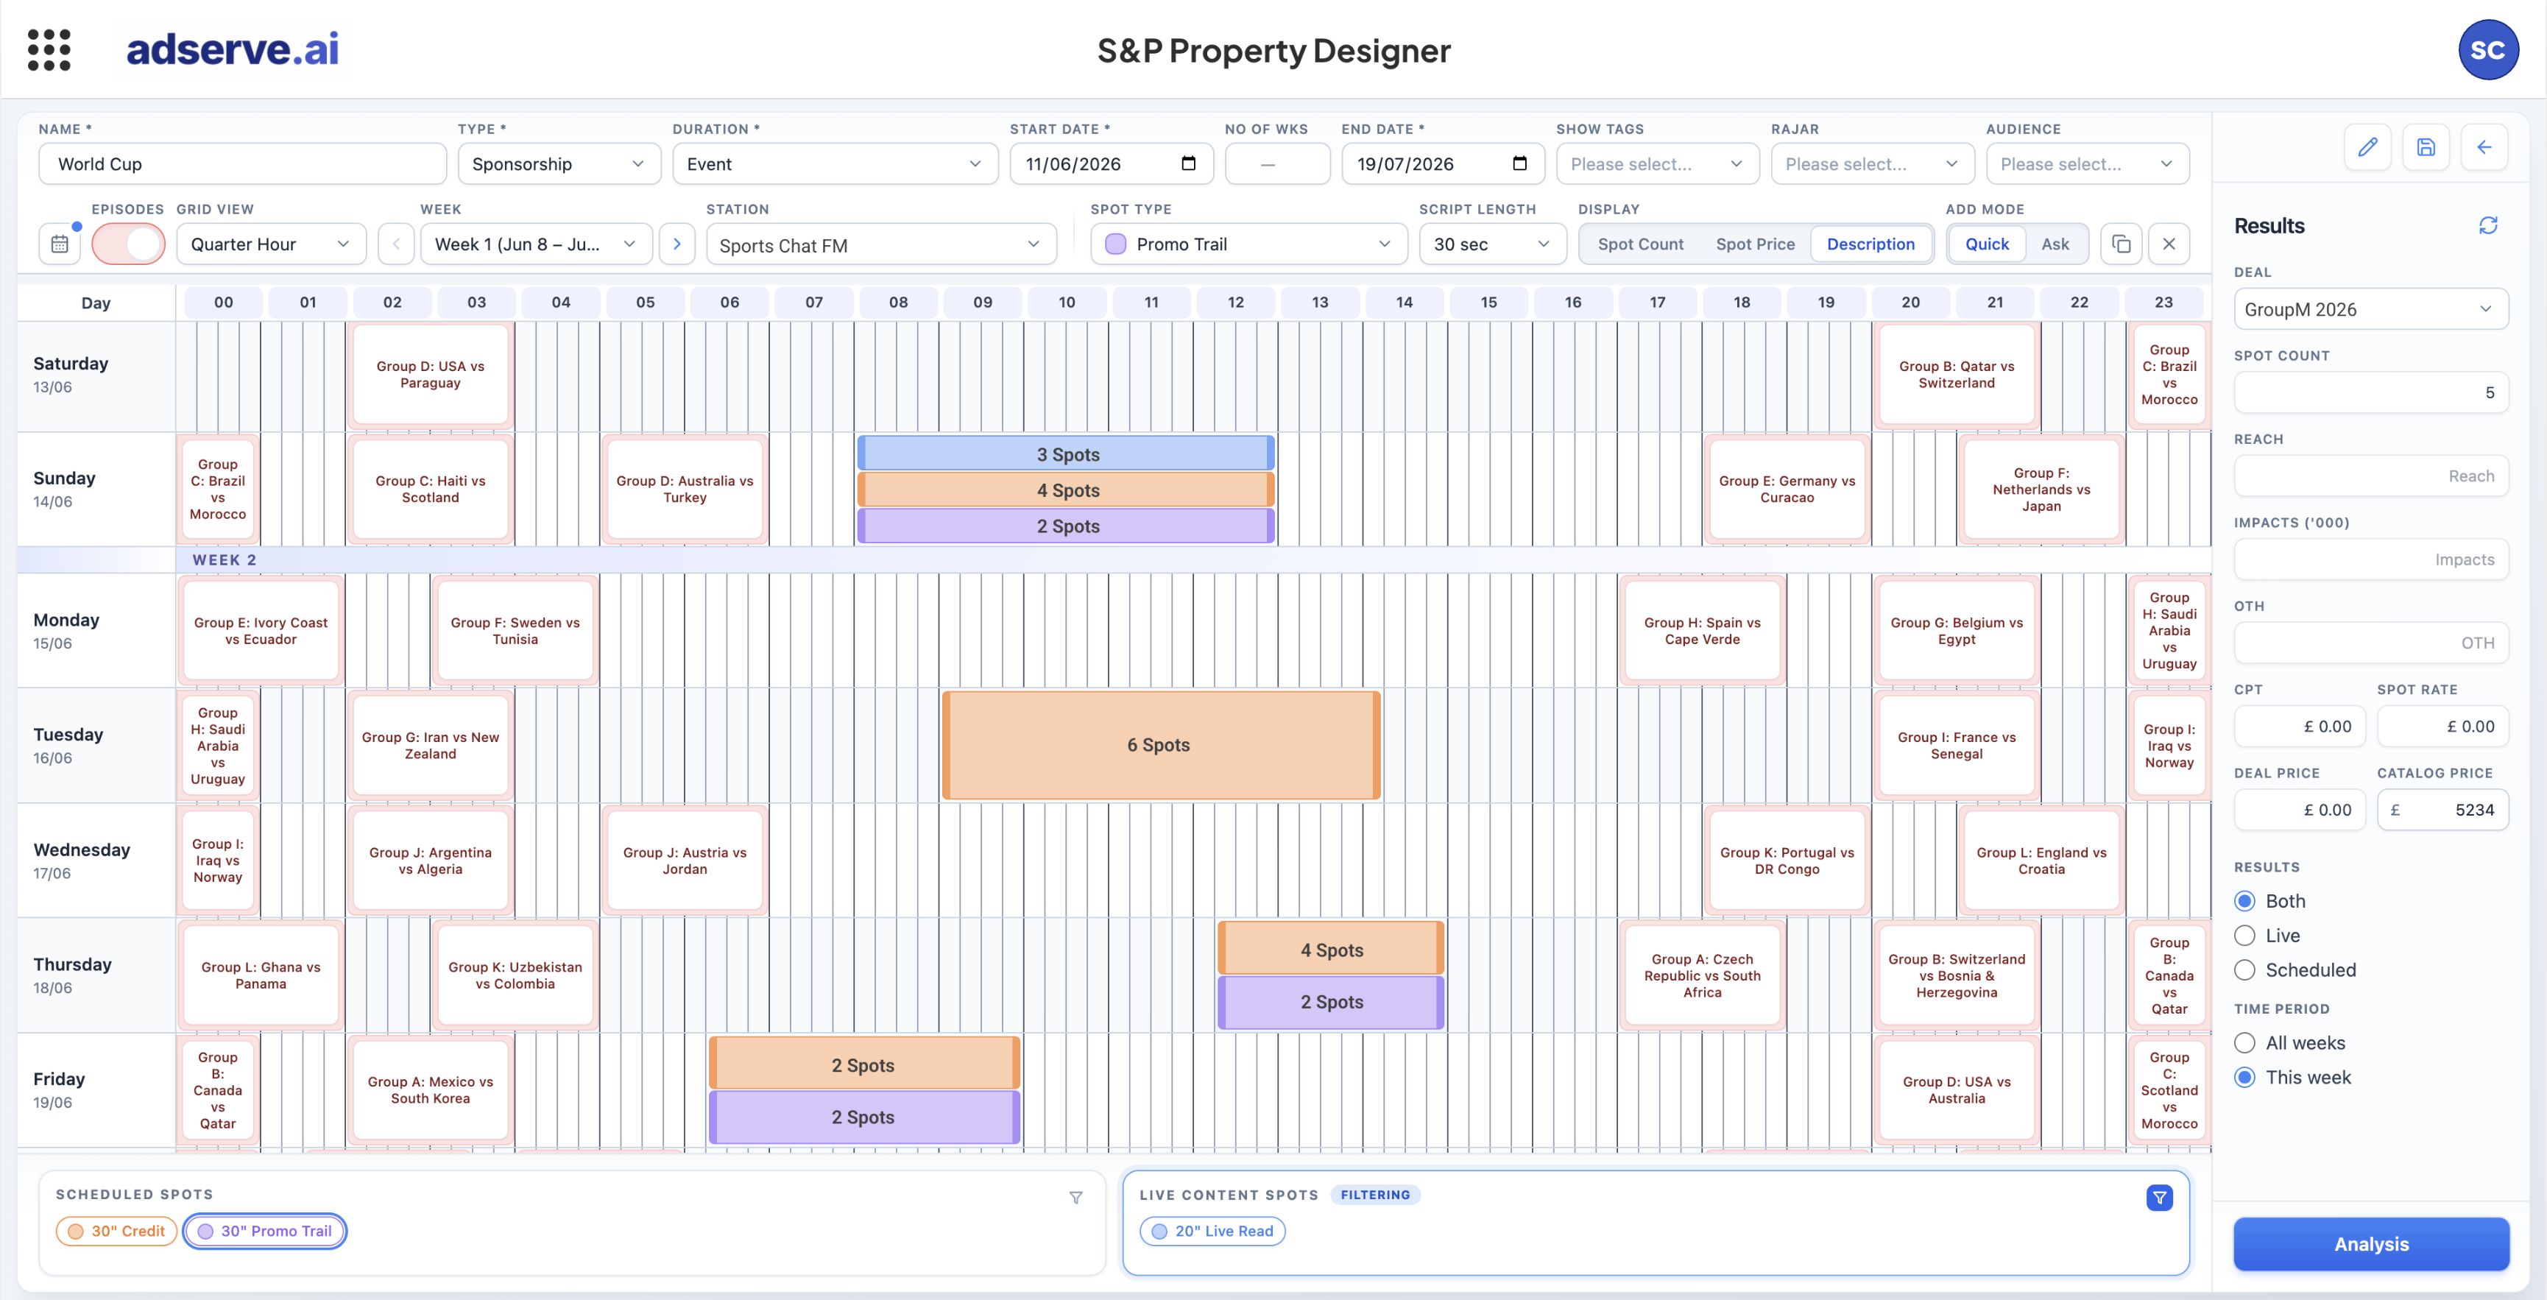Switch display to Spot Count
Screen dimensions: 2547x1300
pos(1640,244)
